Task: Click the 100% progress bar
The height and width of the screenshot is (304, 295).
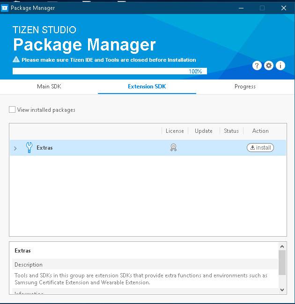Action: (110, 71)
